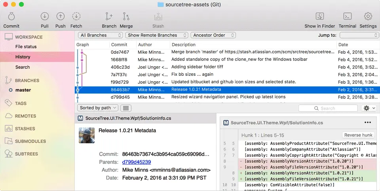Click the Show in Finder icon
380x191 pixels.
pos(320,17)
